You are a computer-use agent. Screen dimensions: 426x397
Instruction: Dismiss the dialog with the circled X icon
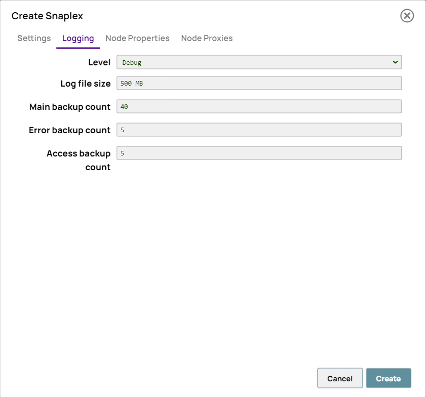pos(407,16)
